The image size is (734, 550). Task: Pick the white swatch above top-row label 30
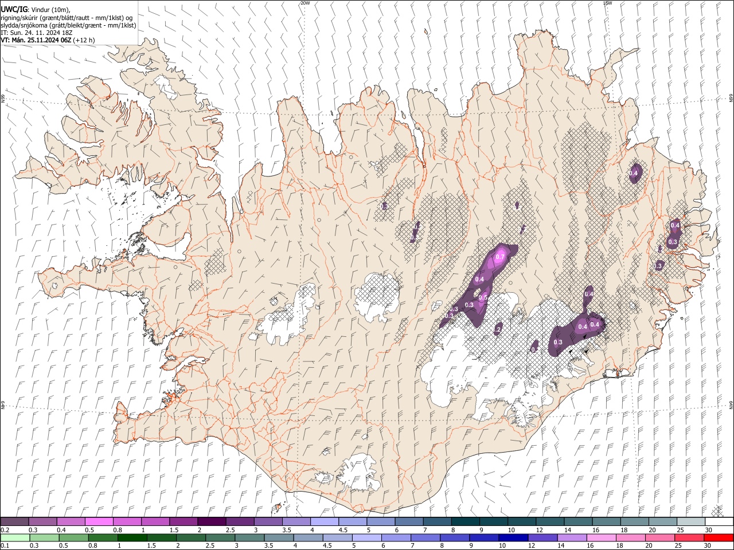tap(719, 522)
